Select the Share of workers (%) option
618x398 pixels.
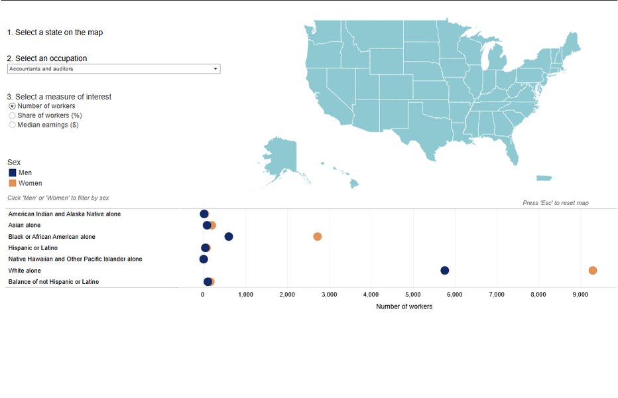pyautogui.click(x=12, y=115)
